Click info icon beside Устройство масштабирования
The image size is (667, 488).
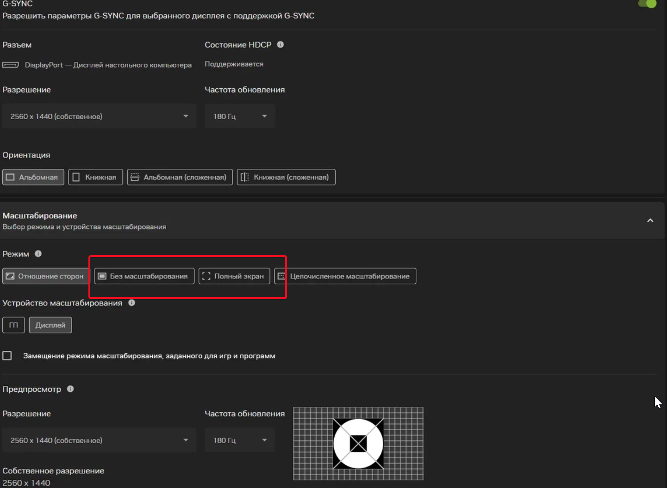point(131,303)
